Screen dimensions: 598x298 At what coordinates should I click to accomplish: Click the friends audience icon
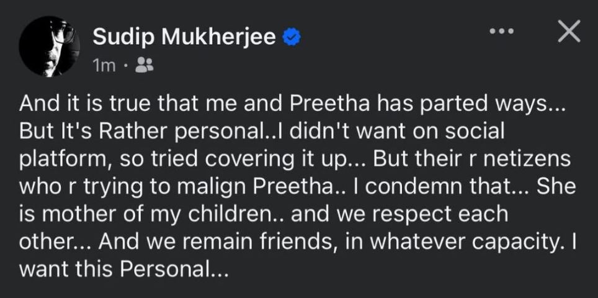143,64
